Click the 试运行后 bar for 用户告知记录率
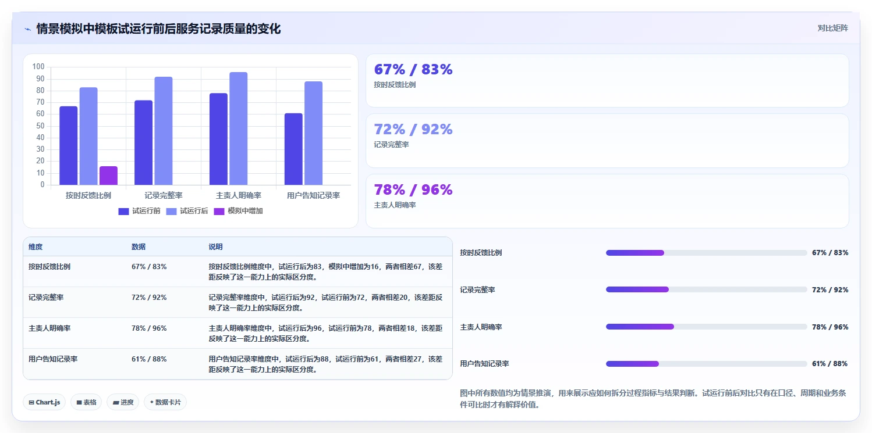 [314, 134]
